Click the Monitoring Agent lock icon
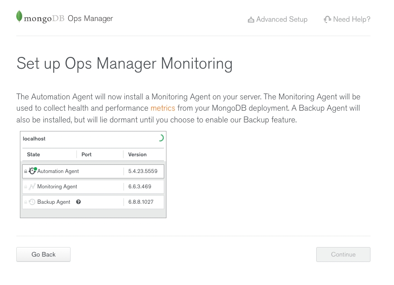 point(26,187)
